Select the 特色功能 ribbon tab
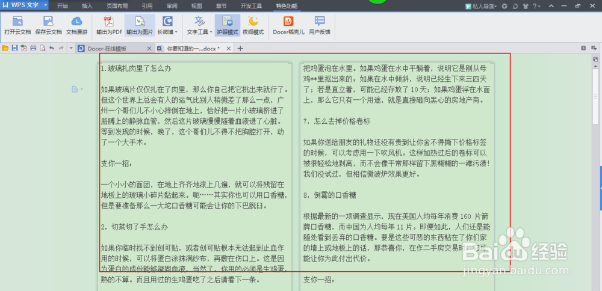This screenshot has width=602, height=291. point(287,6)
